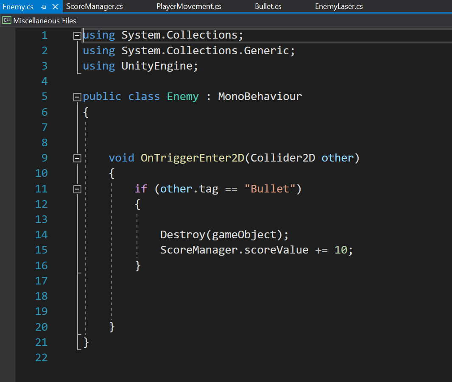Close the Enemy.cs tab
Image resolution: width=452 pixels, height=382 pixels.
coord(56,7)
